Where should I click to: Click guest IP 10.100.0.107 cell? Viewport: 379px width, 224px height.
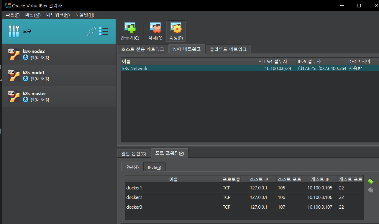coord(320,207)
